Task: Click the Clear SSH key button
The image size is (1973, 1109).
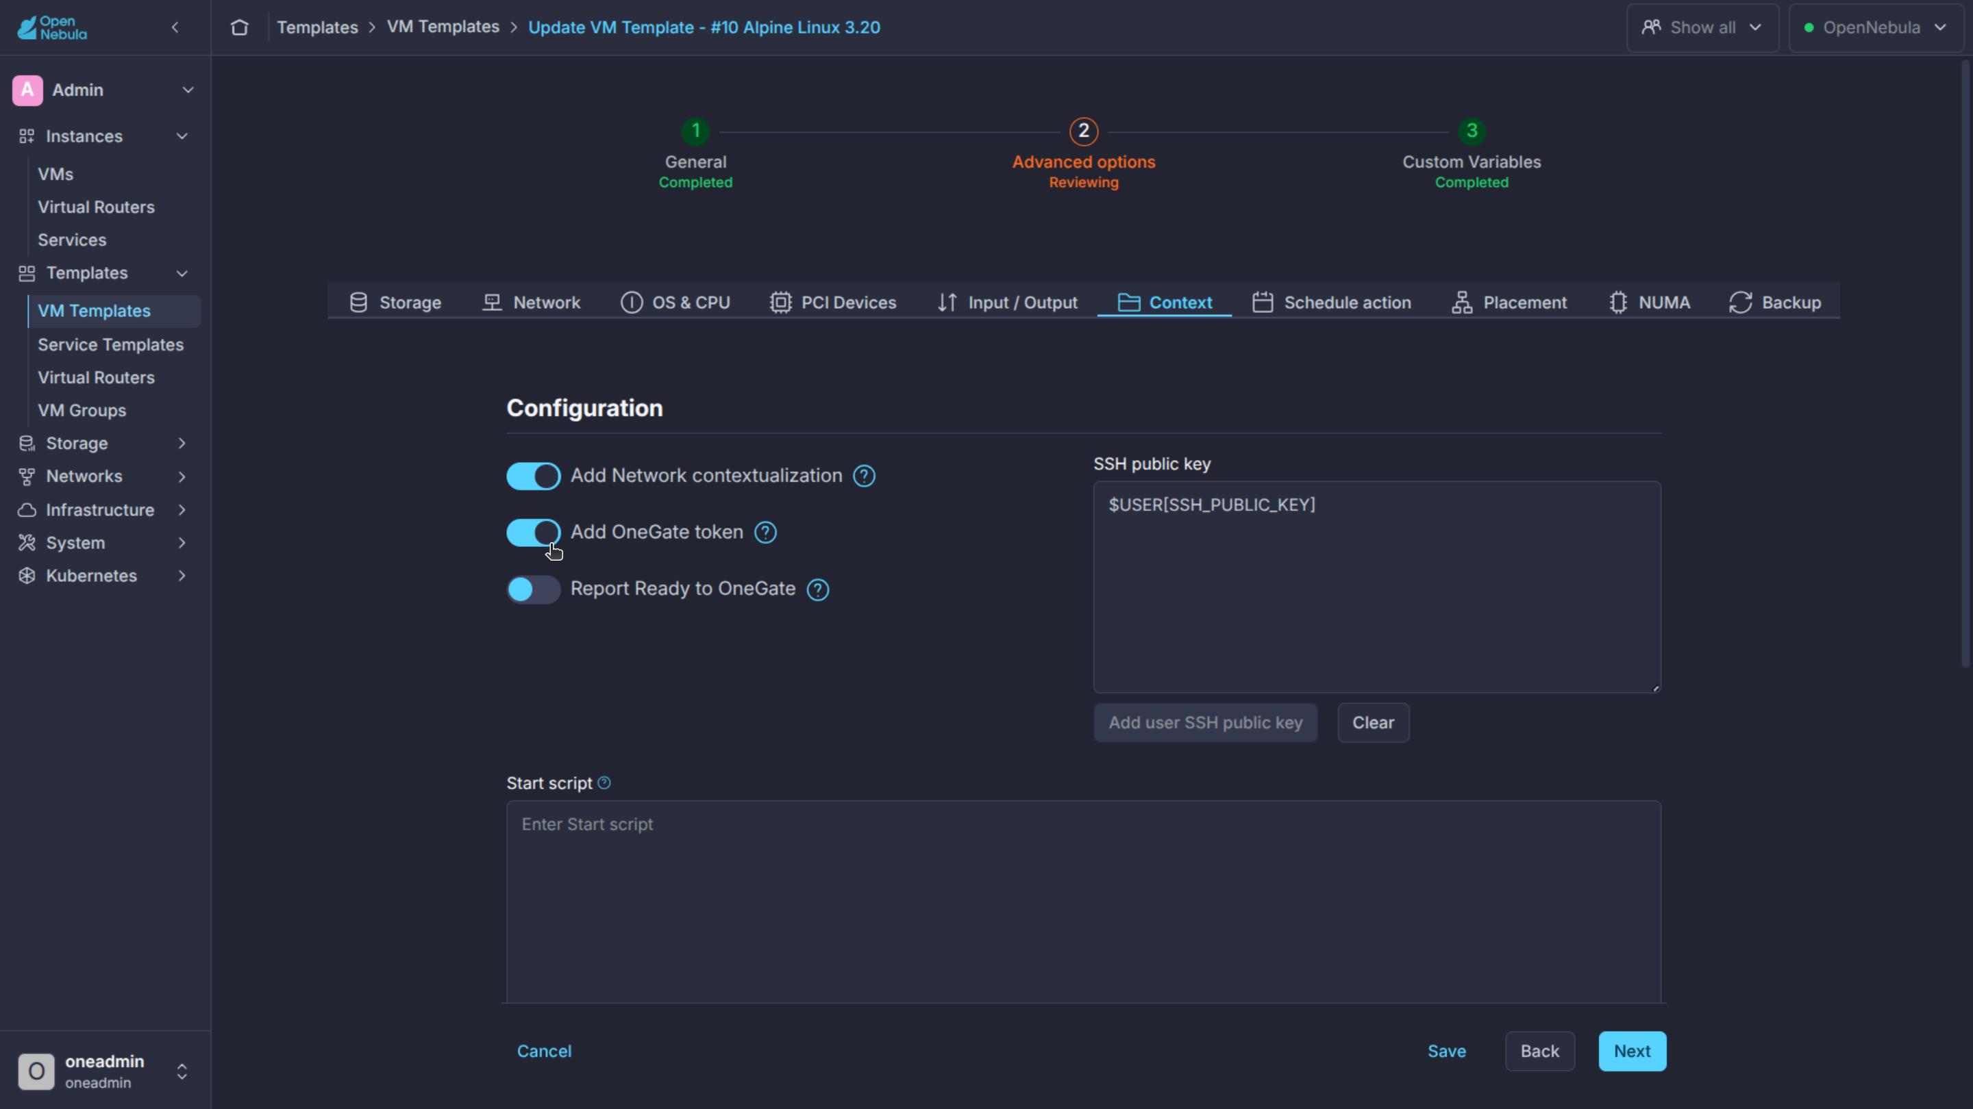Action: 1374,722
